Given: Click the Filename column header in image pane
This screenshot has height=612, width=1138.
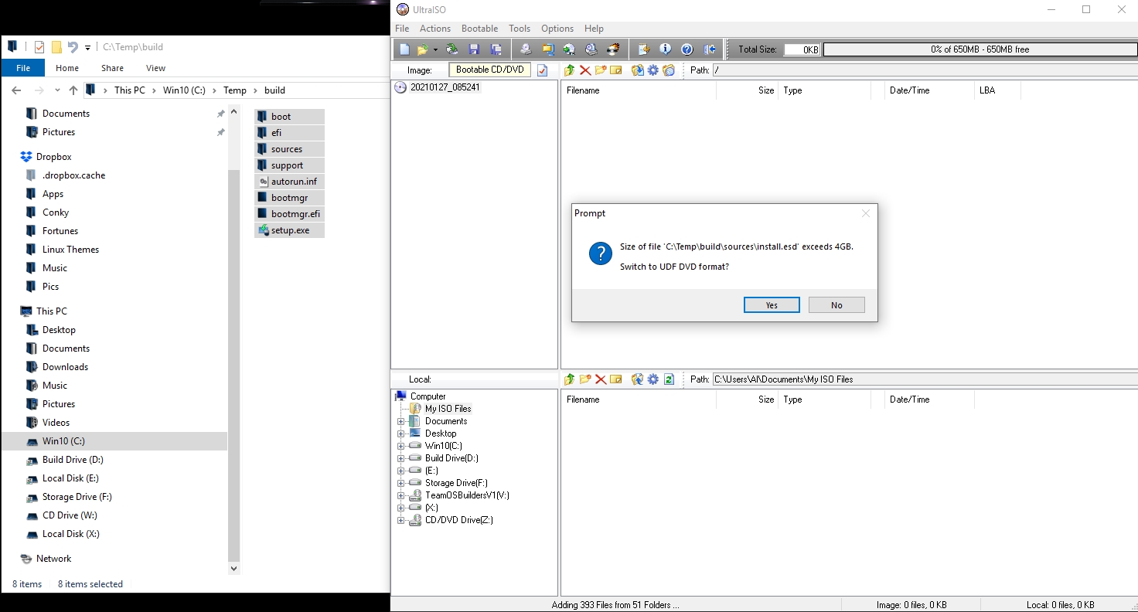Looking at the screenshot, I should pos(639,90).
